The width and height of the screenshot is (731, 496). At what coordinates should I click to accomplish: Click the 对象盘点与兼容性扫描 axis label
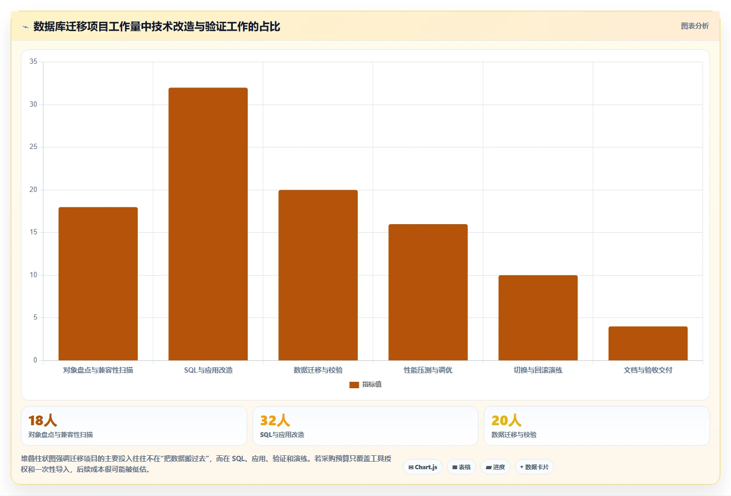(98, 370)
